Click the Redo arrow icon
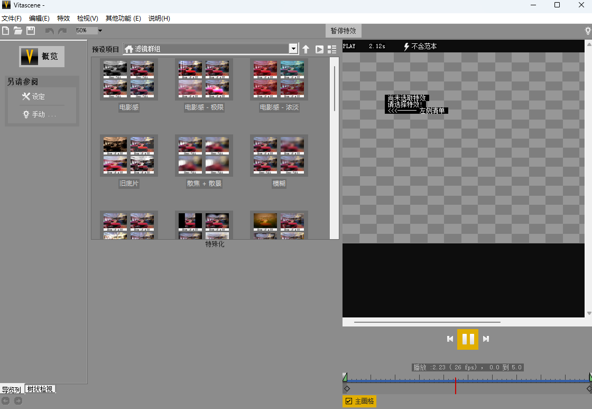The image size is (592, 409). point(62,31)
